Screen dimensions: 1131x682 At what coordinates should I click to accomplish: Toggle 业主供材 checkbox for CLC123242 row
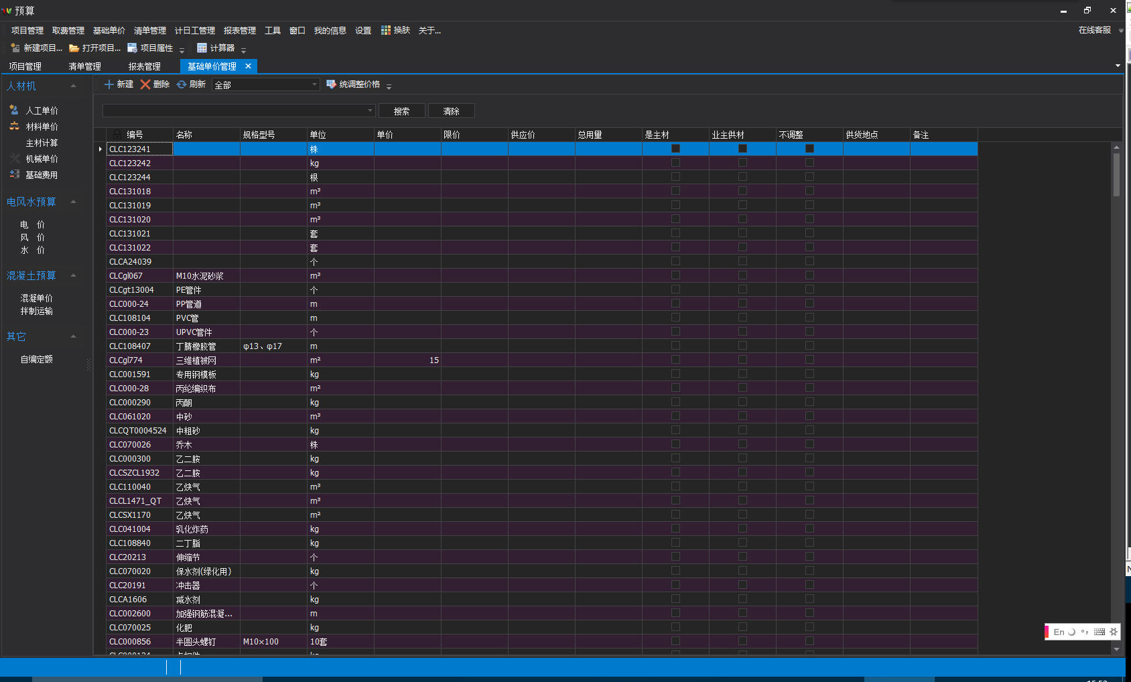tap(742, 163)
